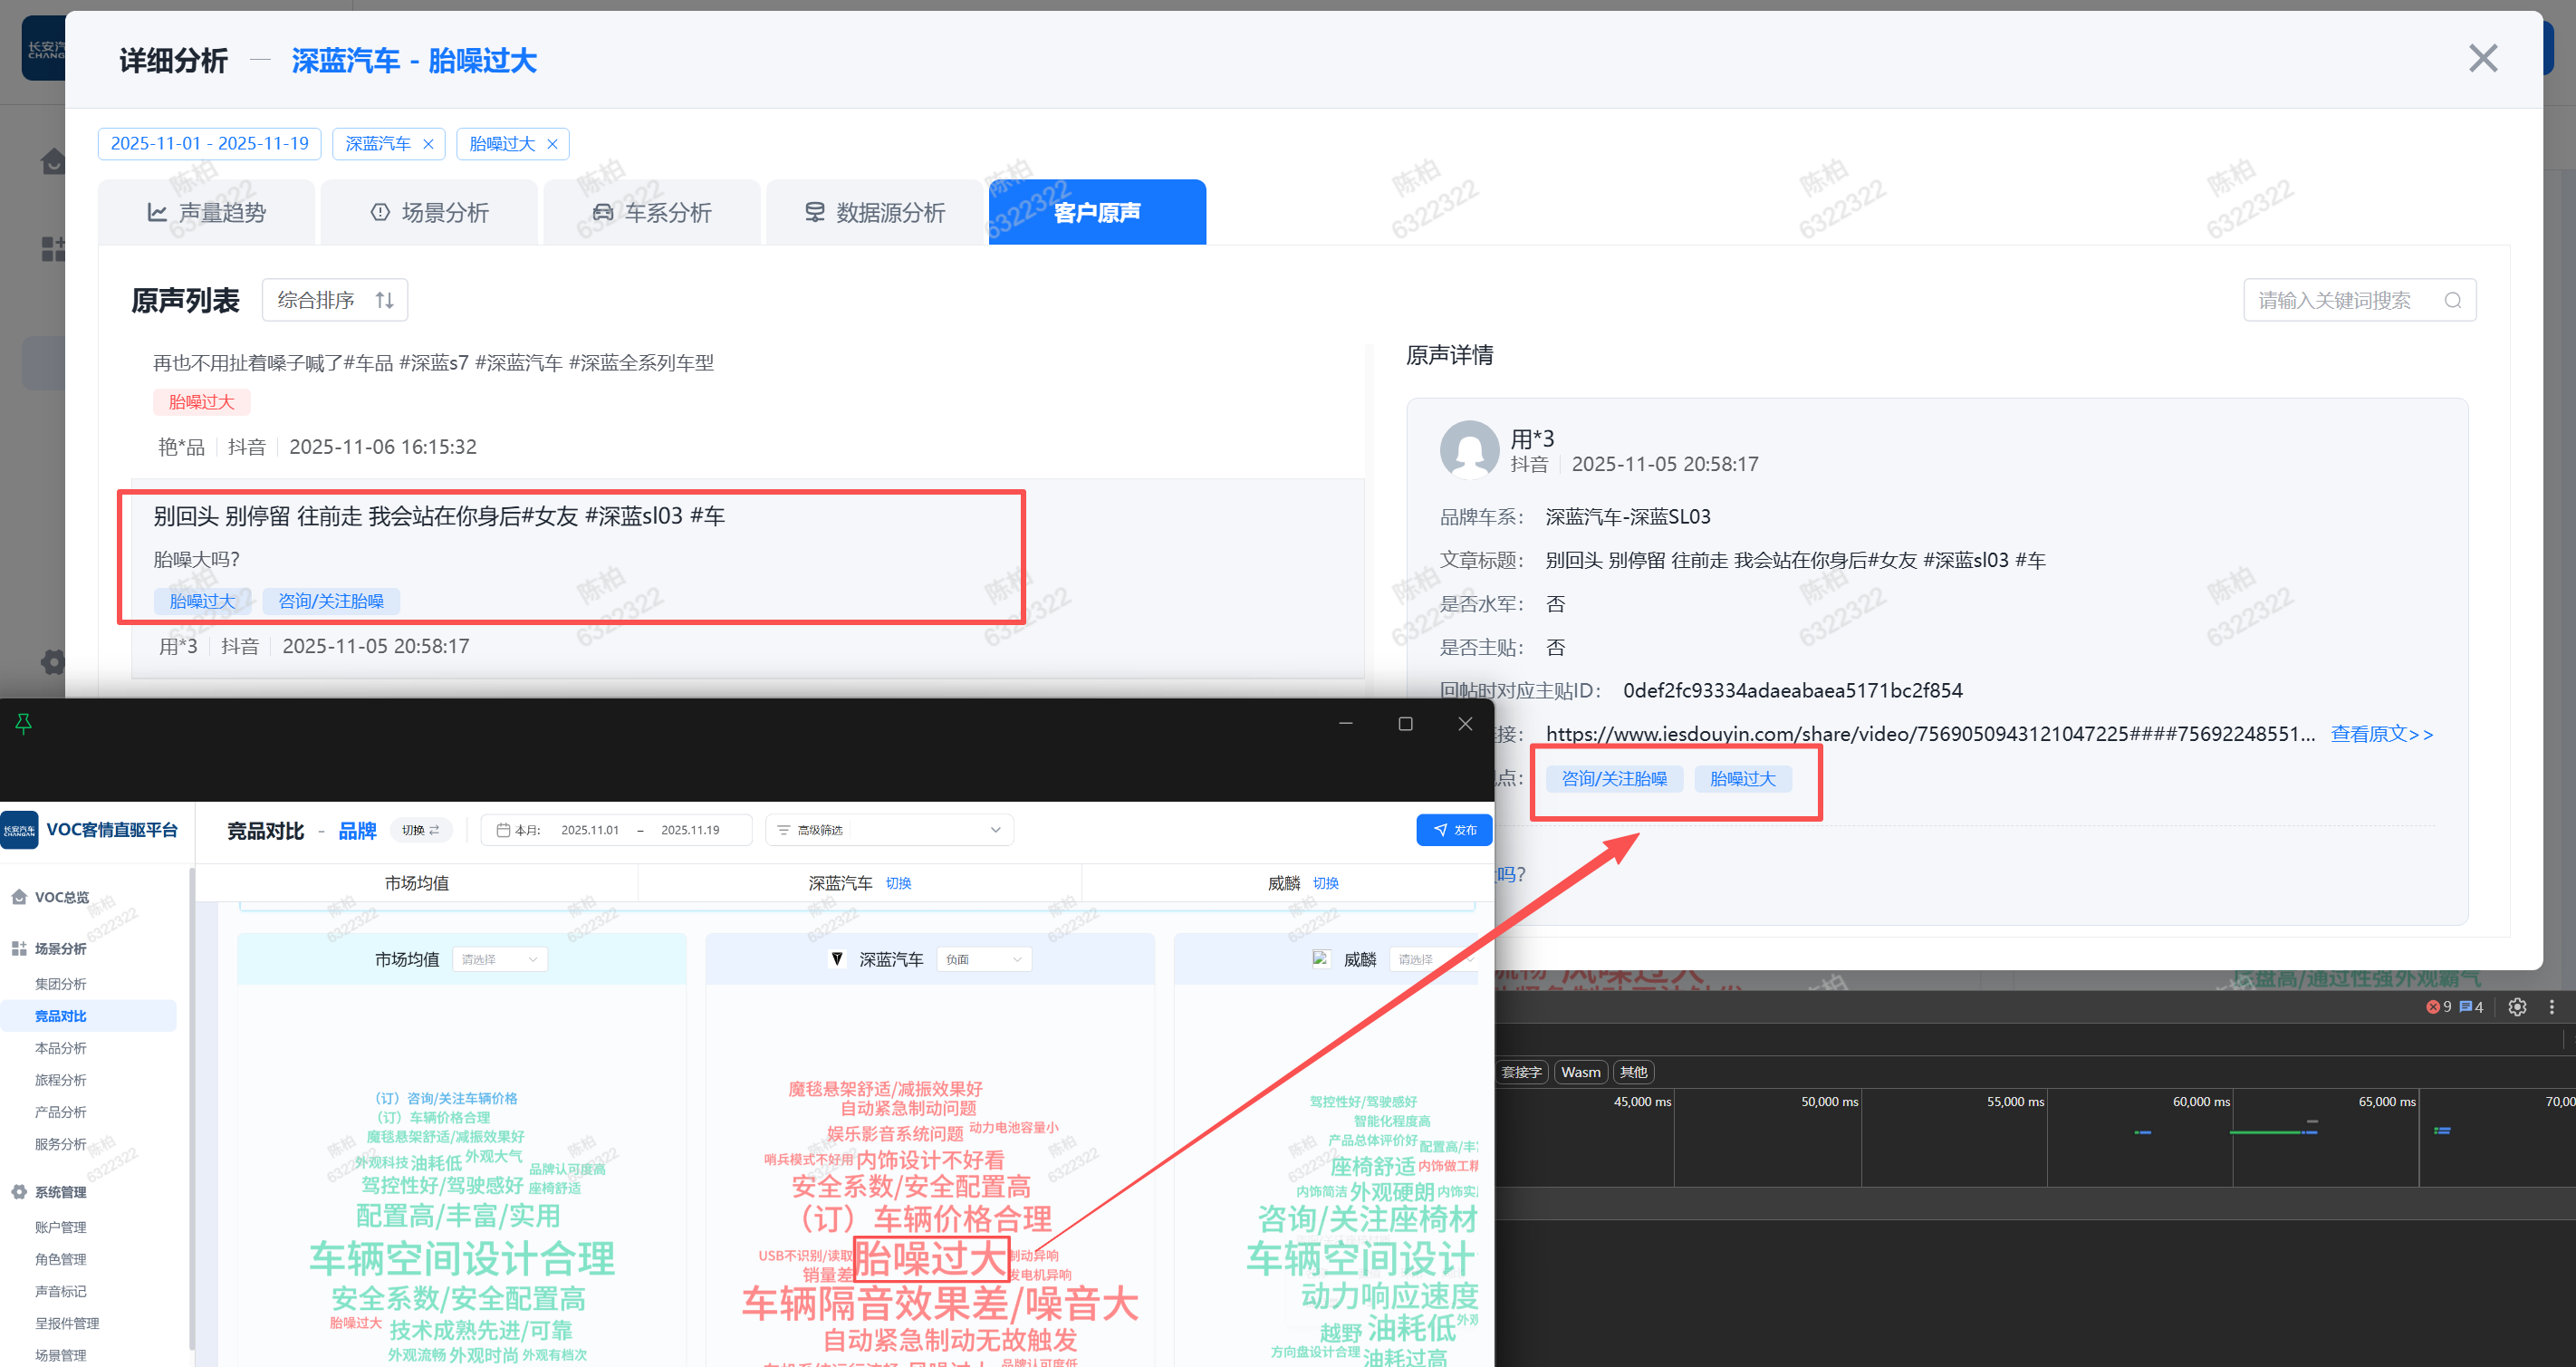Expand the 高级筛选 dropdown
This screenshot has width=2576, height=1367.
pyautogui.click(x=889, y=830)
